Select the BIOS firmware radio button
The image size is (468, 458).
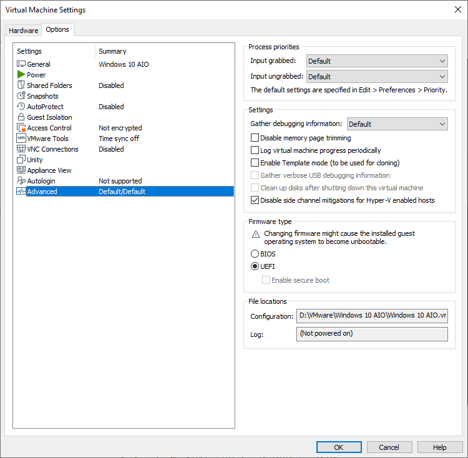click(255, 254)
